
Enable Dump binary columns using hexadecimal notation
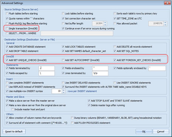(x=72, y=118)
